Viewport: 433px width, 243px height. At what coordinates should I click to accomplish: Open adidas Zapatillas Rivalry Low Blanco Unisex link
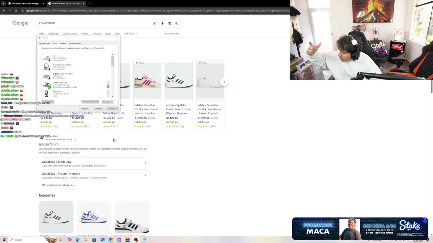(x=209, y=109)
